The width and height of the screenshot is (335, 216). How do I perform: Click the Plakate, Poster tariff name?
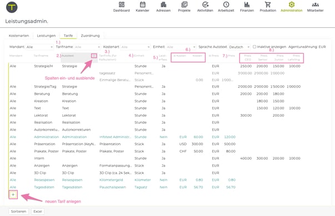[x=46, y=151]
